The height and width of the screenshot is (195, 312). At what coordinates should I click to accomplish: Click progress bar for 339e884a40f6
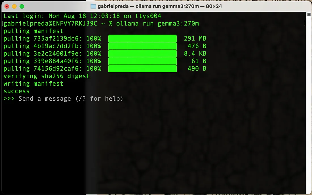point(142,61)
